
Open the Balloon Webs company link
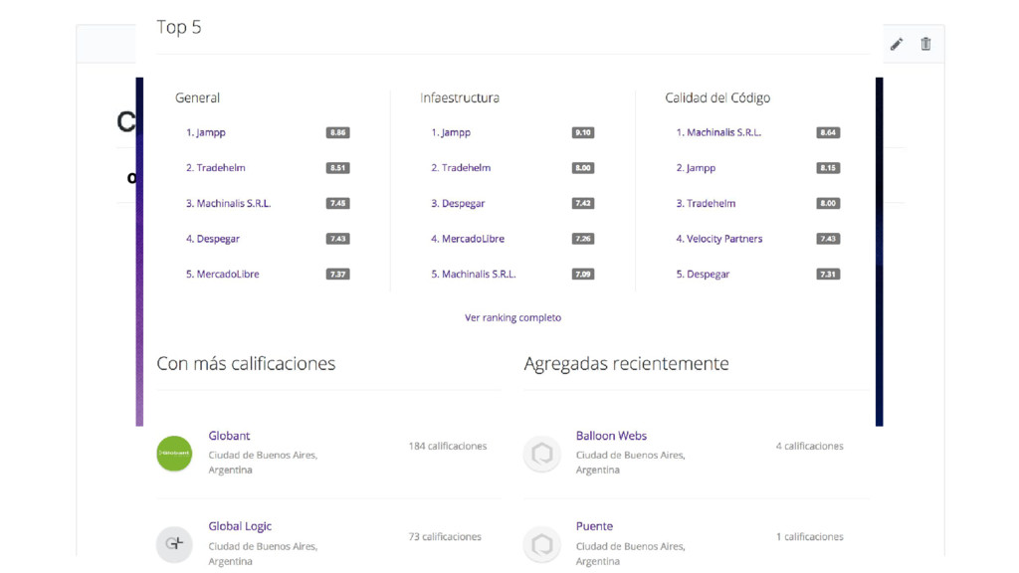tap(611, 436)
